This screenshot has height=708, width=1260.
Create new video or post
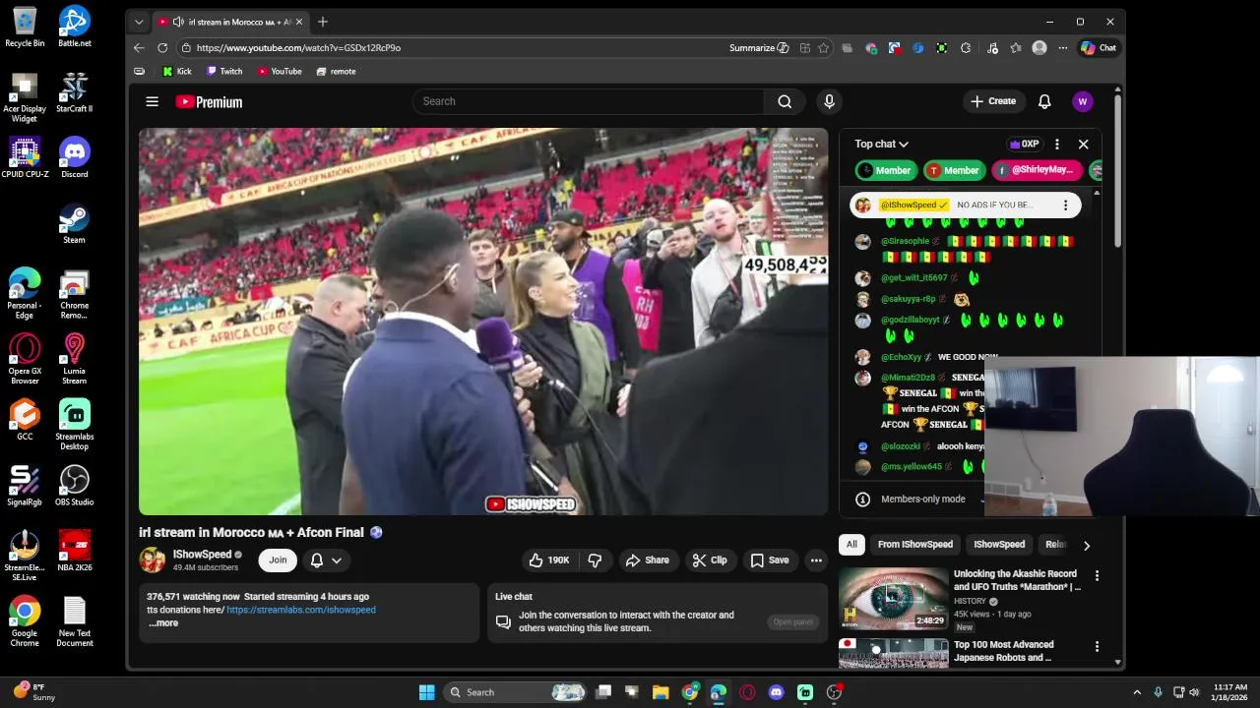click(x=992, y=101)
